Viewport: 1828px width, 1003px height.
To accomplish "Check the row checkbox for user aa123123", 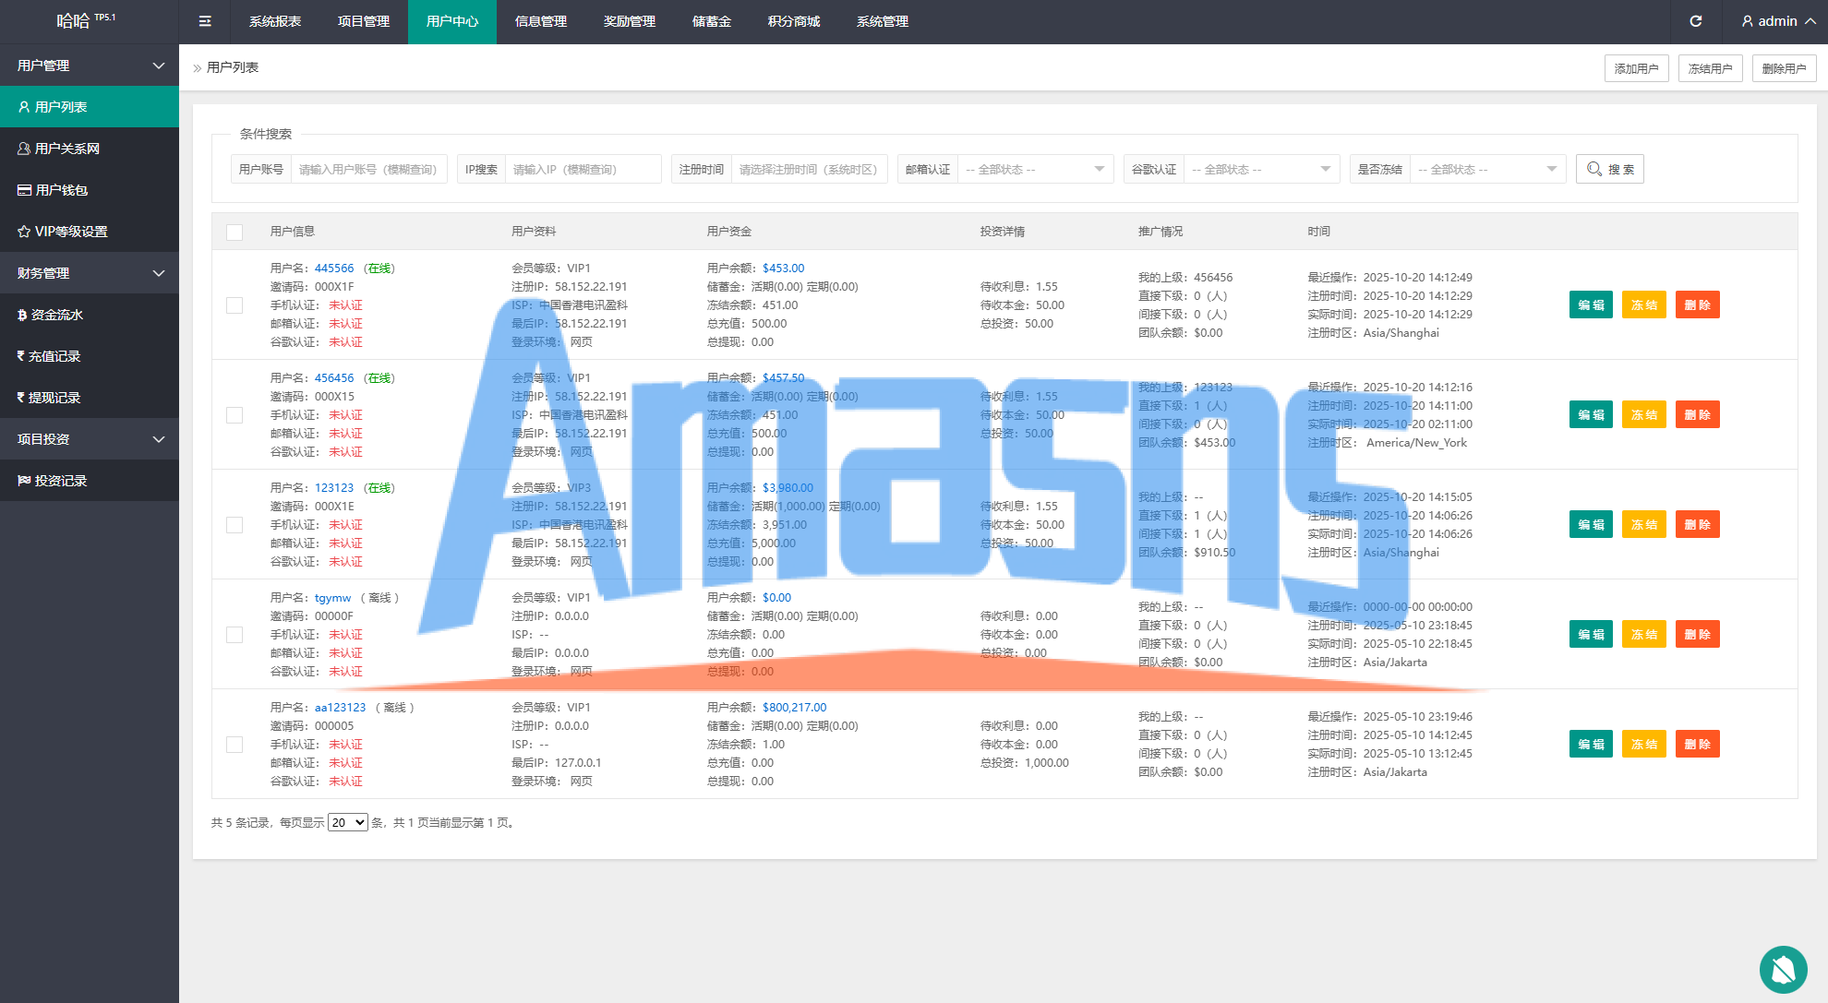I will point(235,745).
